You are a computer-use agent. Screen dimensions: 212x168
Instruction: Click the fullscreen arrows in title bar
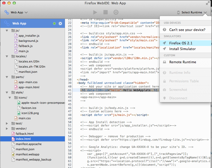coord(208,3)
